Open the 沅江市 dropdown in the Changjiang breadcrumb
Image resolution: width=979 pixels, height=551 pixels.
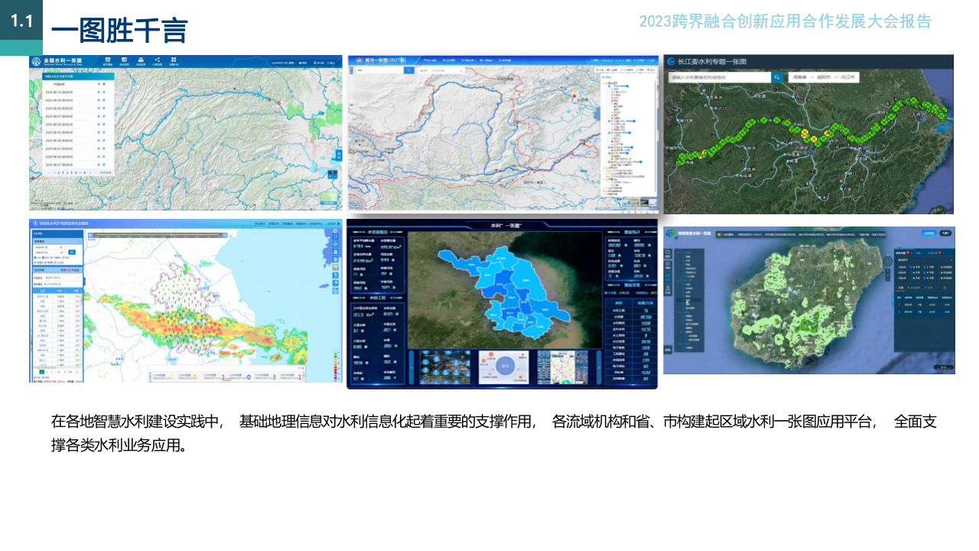tap(847, 77)
